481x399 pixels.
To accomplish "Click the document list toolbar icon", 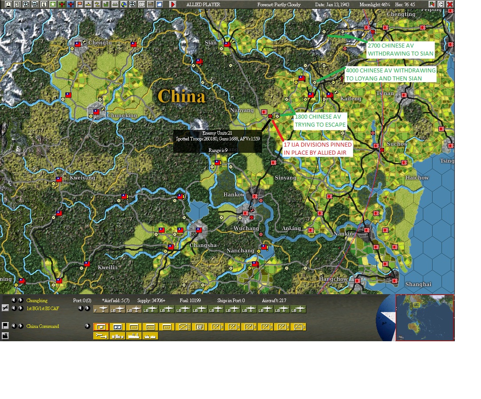I will click(17, 4).
